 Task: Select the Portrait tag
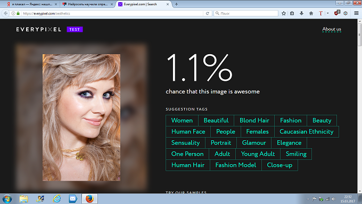(x=221, y=143)
